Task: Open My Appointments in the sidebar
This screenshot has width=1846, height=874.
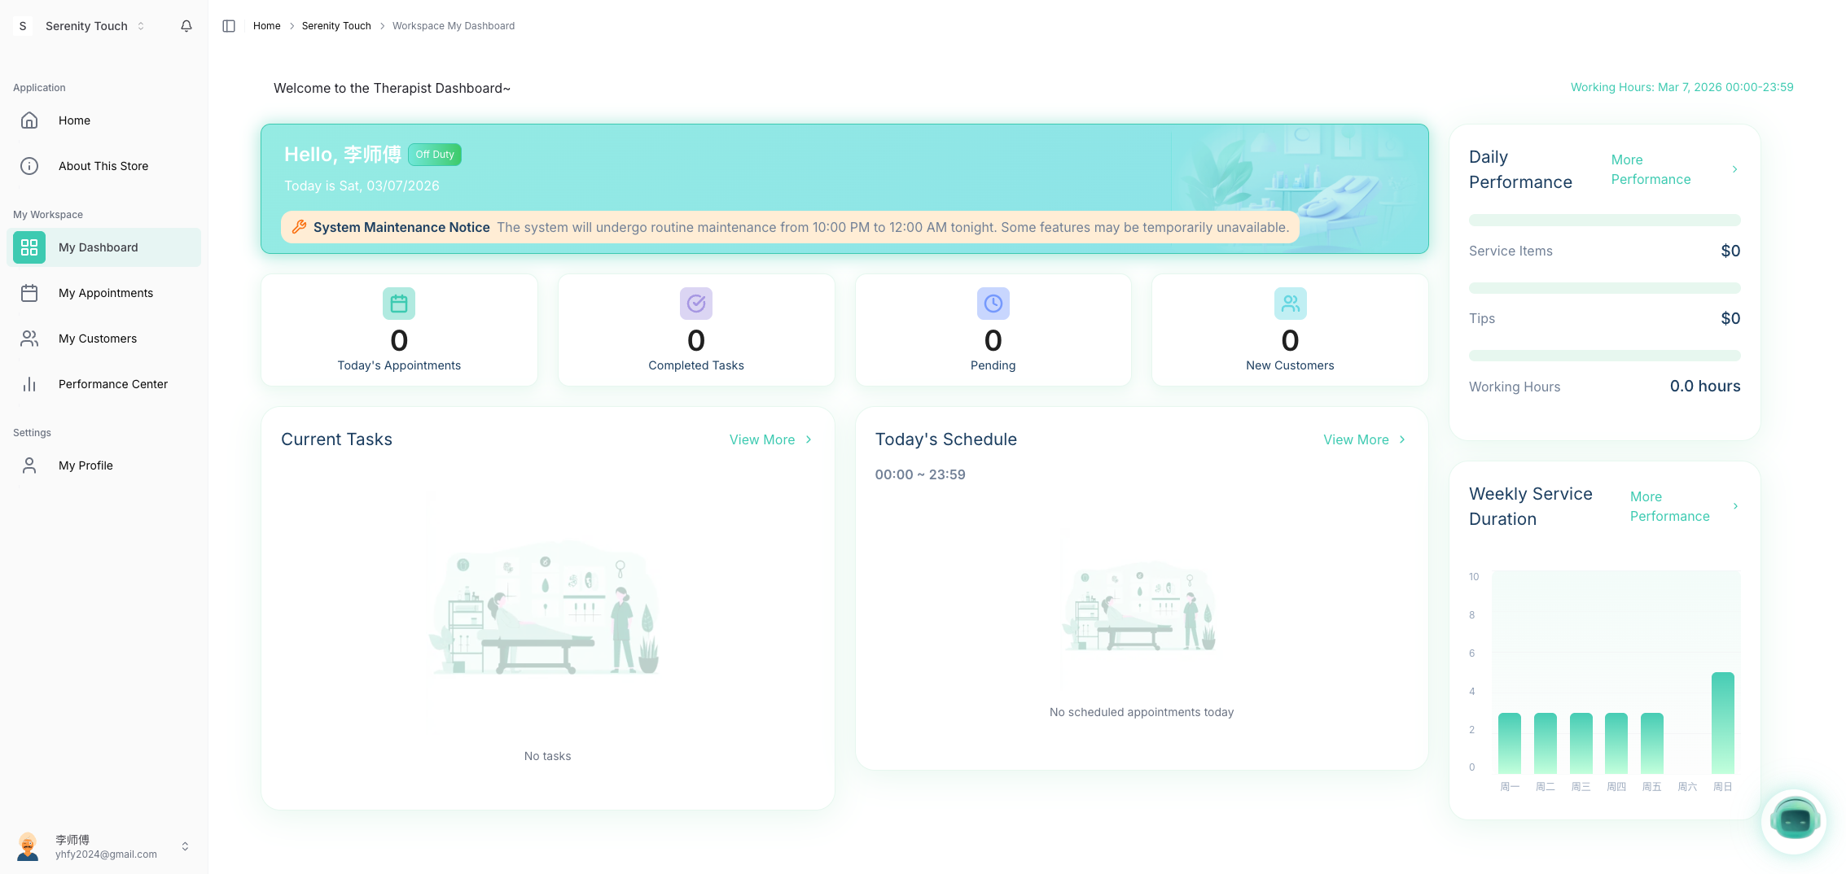Action: click(105, 293)
